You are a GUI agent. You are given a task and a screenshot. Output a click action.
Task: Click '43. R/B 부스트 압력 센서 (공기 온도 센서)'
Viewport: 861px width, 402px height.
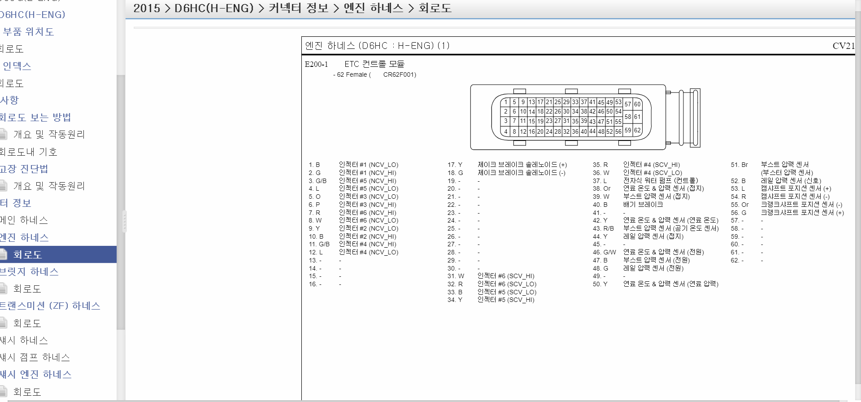coord(656,228)
